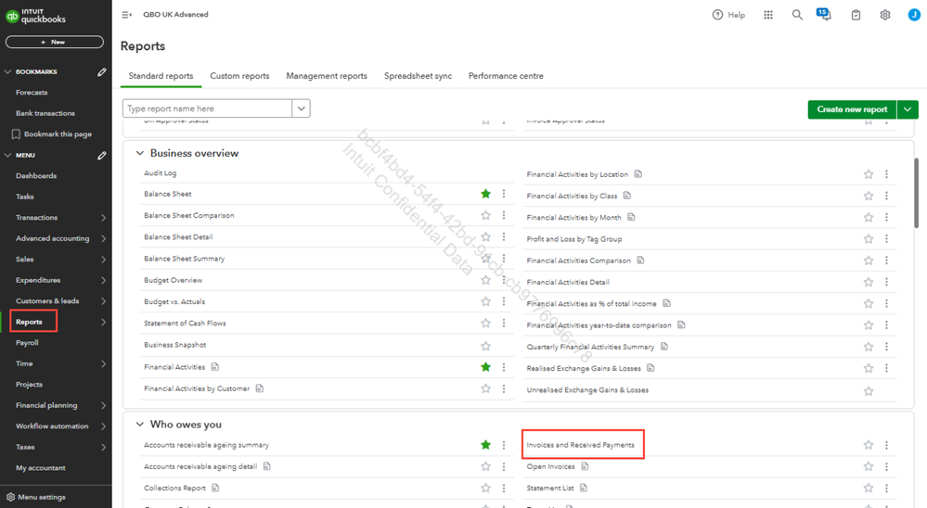Open the Management reports tab
Screen dimensions: 927x508
(x=327, y=76)
